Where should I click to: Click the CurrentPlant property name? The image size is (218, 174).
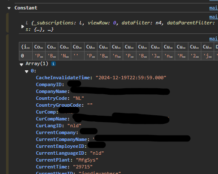pos(53,160)
